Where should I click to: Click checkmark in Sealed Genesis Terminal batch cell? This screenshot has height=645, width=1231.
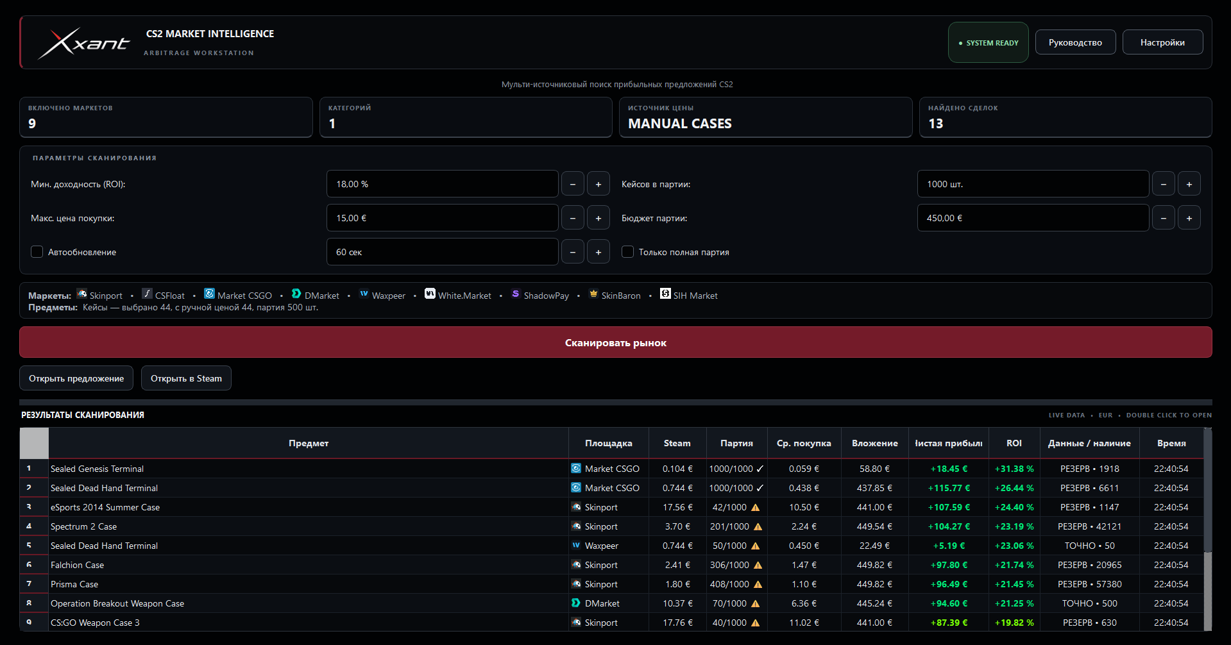(x=760, y=469)
